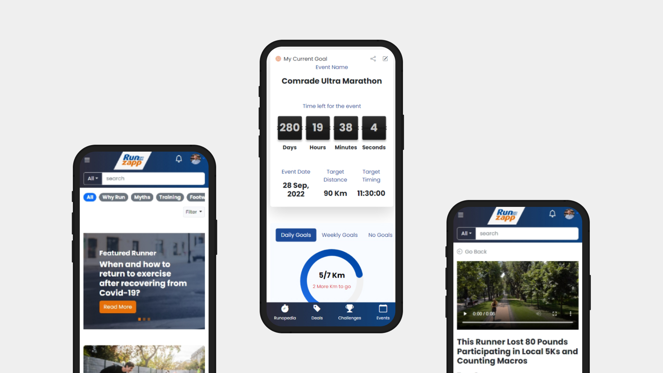Click the edit pencil icon on goal screen
Viewport: 663px width, 373px height.
[385, 58]
